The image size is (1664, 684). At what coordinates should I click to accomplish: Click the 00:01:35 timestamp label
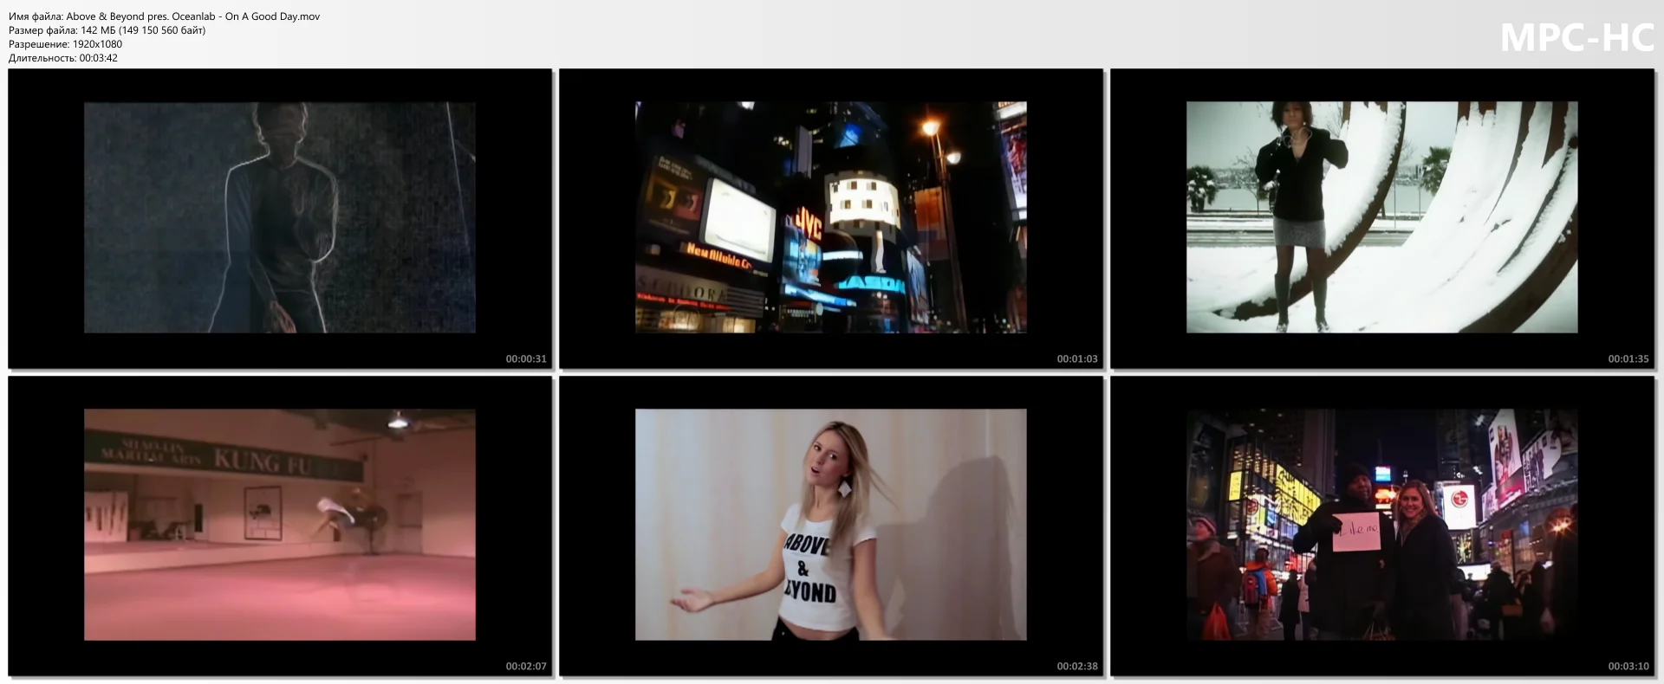point(1628,358)
